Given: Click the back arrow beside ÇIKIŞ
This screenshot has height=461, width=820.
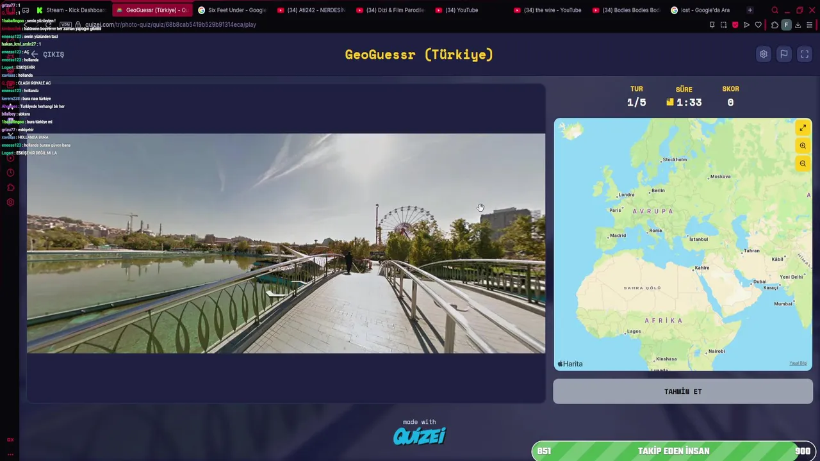Looking at the screenshot, I should (35, 54).
